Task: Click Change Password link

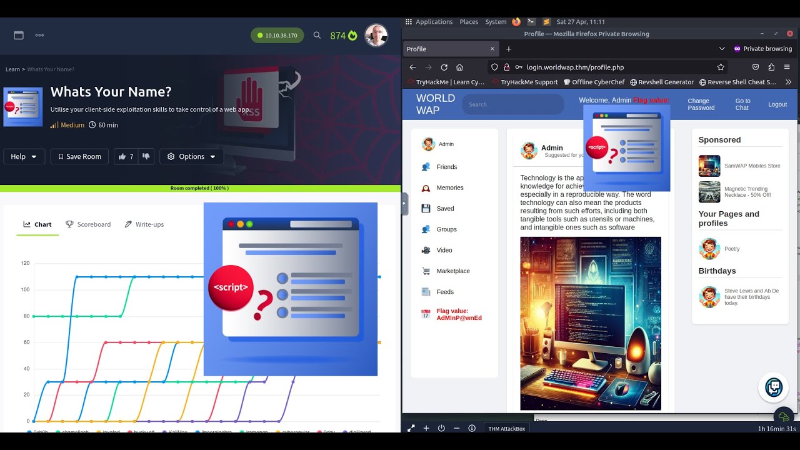Action: click(x=701, y=104)
